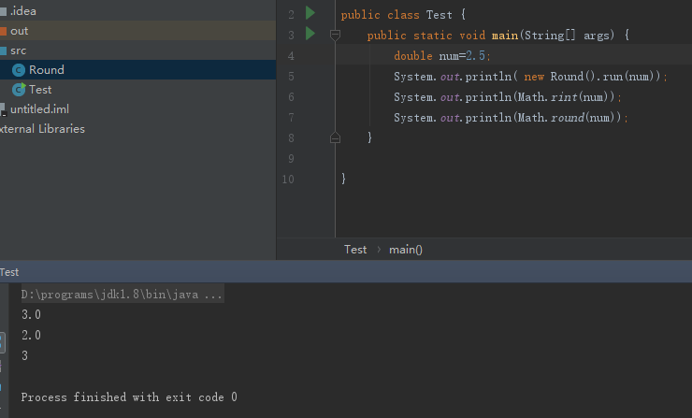Click Test in the breadcrumb bar
Screen dimensions: 692x418
click(355, 250)
